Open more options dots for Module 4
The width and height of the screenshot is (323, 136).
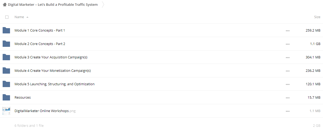[x=288, y=71]
